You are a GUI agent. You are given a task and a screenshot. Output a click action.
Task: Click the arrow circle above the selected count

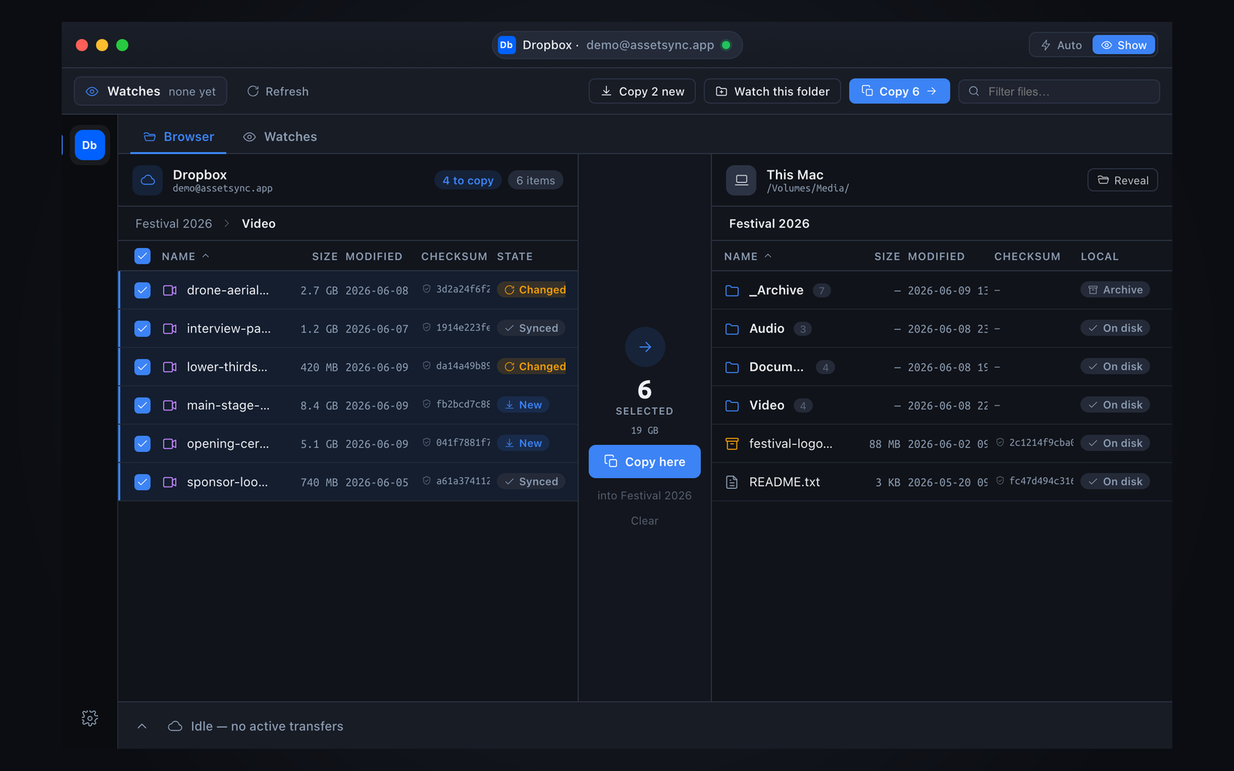click(x=645, y=347)
